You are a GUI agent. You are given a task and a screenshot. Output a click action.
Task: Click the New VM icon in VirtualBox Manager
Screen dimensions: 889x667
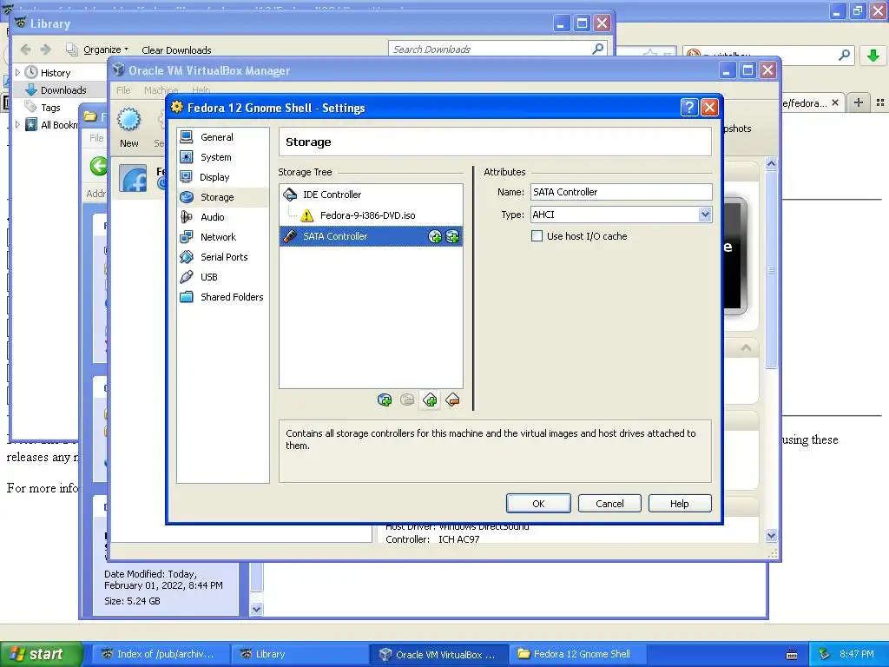pyautogui.click(x=128, y=129)
